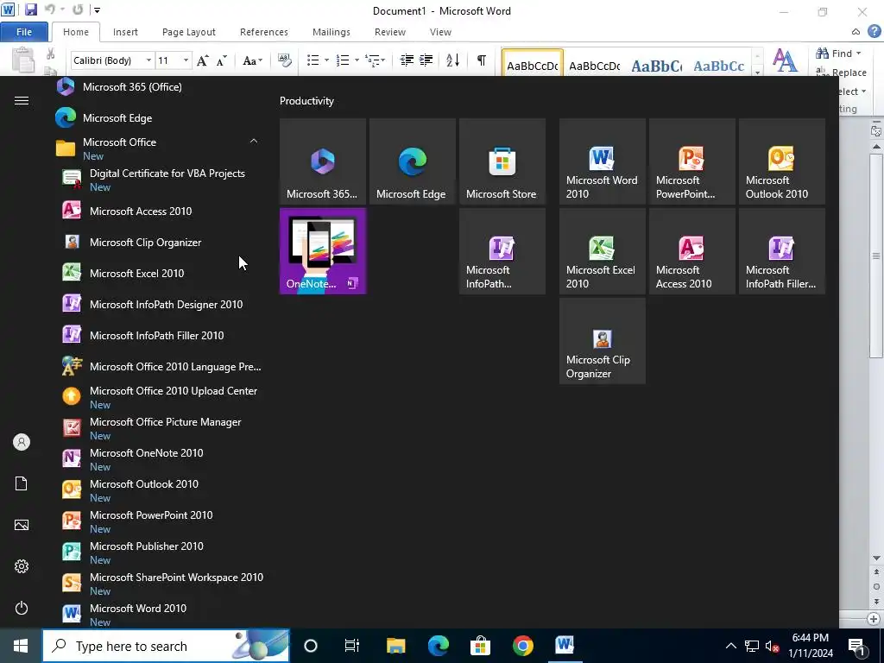The height and width of the screenshot is (663, 884).
Task: Click the Sort icon in ribbon
Action: [x=452, y=60]
